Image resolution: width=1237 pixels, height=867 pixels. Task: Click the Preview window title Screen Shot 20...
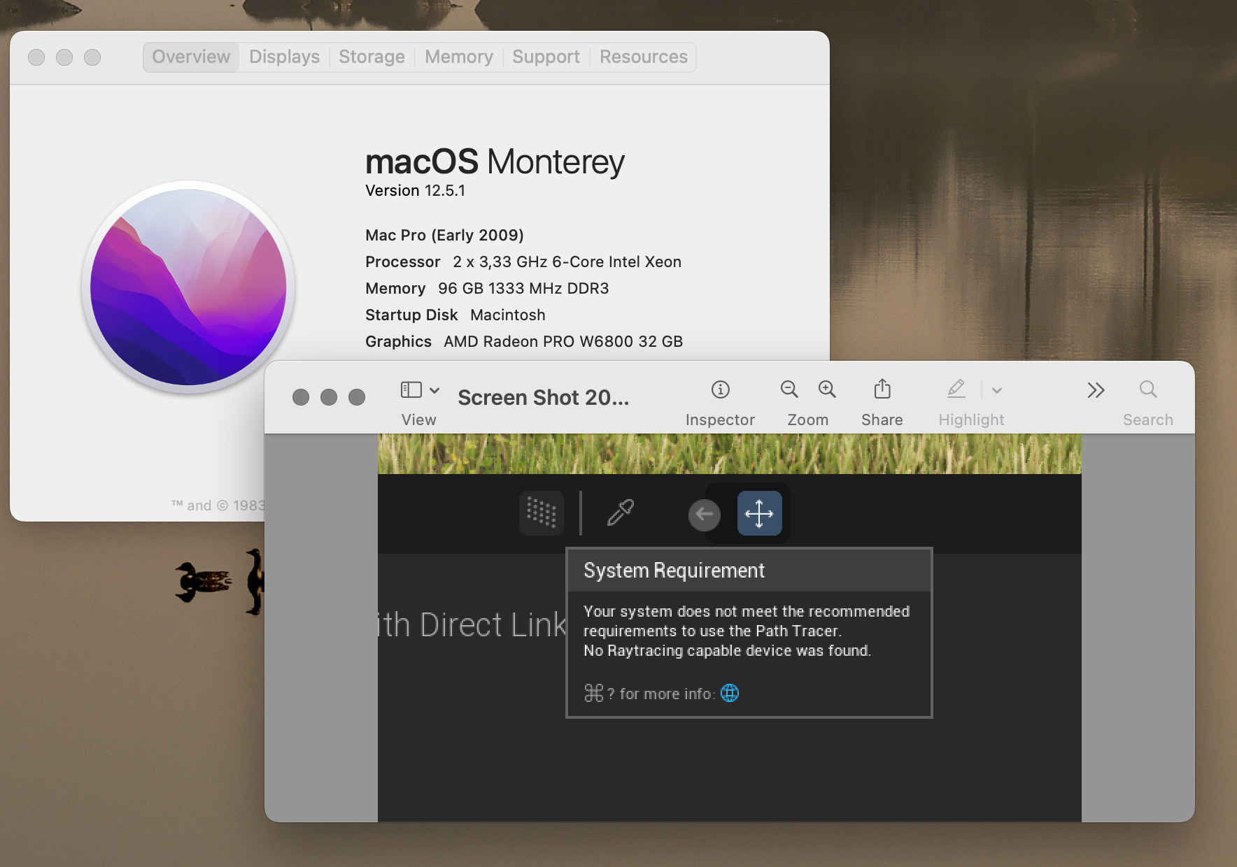click(x=544, y=397)
